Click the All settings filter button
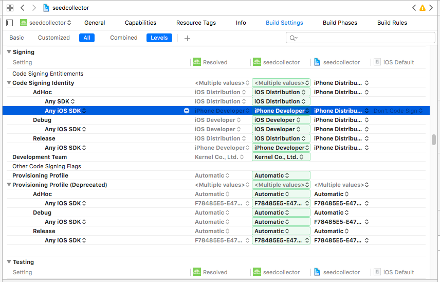Screen dimensions: 440x282 point(87,38)
